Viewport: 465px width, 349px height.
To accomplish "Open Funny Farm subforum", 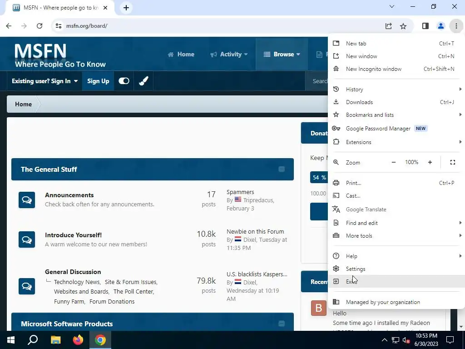I will (69, 302).
